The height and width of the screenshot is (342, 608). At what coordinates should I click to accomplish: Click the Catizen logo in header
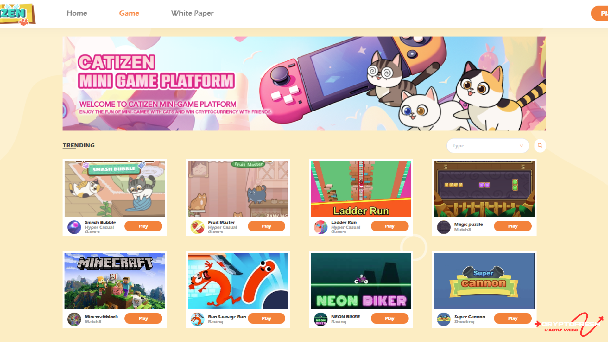click(17, 14)
